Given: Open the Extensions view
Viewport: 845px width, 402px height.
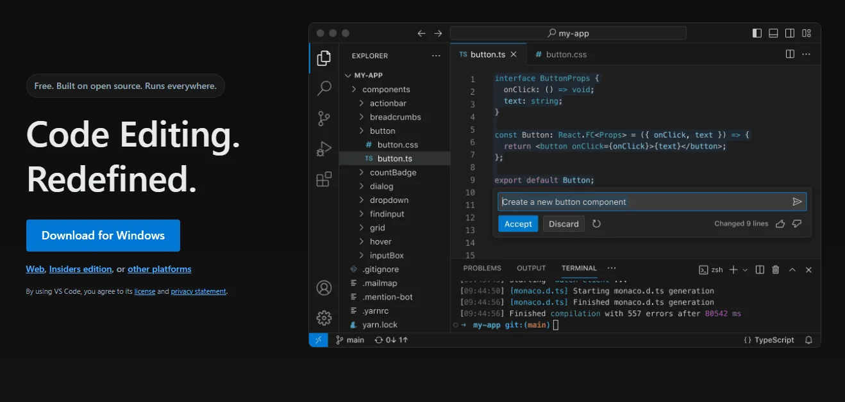Looking at the screenshot, I should 324,179.
